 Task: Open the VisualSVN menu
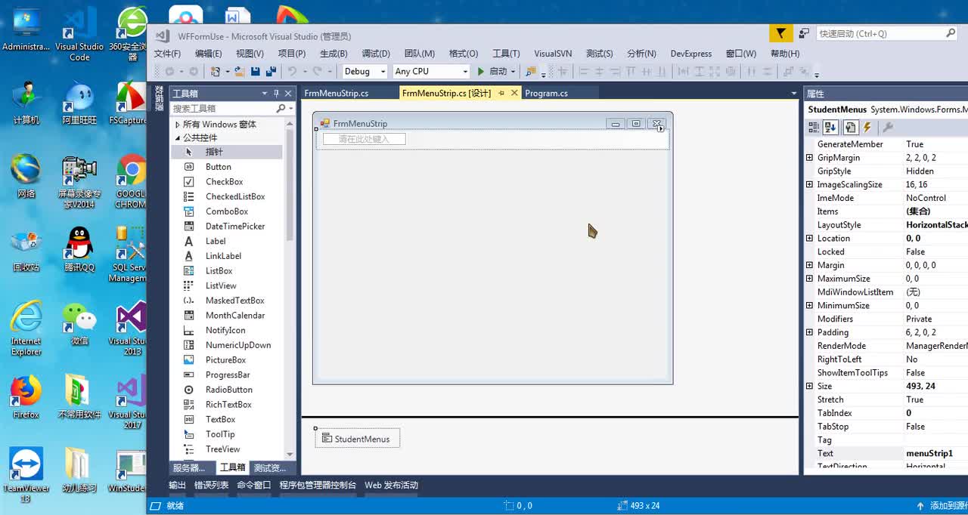click(553, 54)
